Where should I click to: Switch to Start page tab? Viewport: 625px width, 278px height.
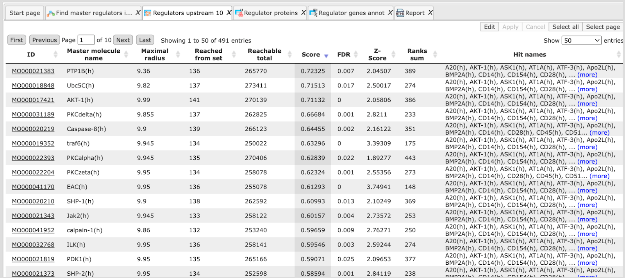pos(25,13)
